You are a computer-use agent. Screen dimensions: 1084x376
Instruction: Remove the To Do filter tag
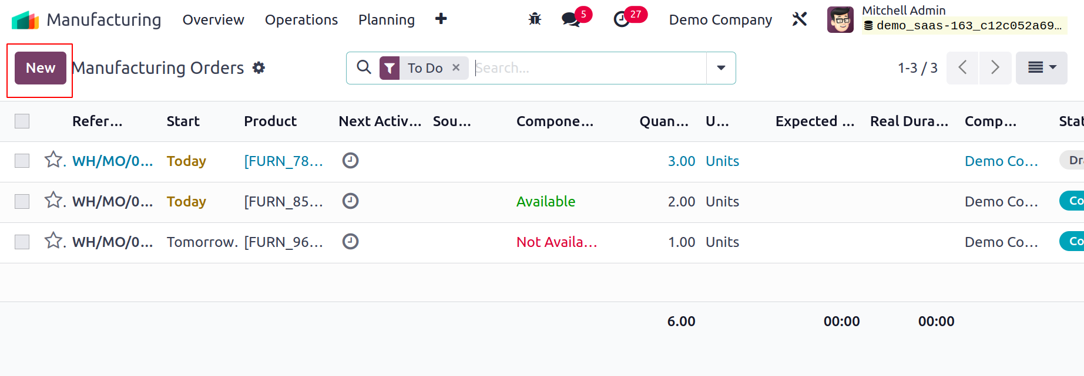click(x=456, y=68)
